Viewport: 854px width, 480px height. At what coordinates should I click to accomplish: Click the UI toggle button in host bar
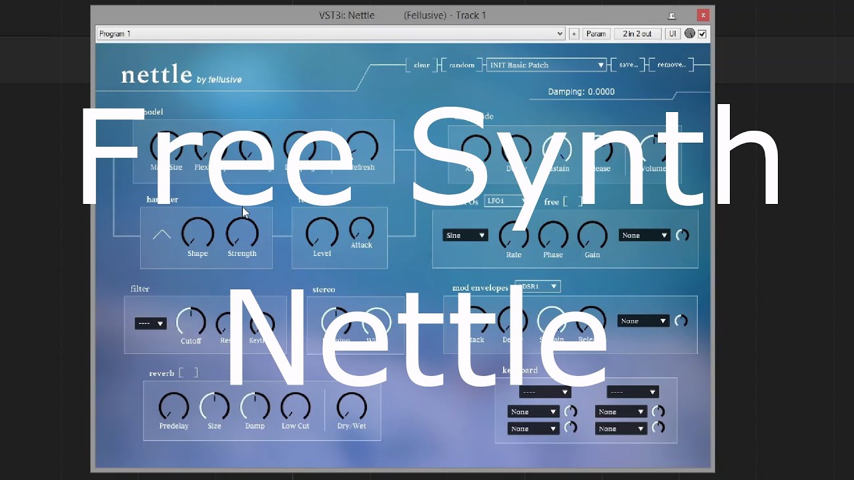[x=673, y=33]
